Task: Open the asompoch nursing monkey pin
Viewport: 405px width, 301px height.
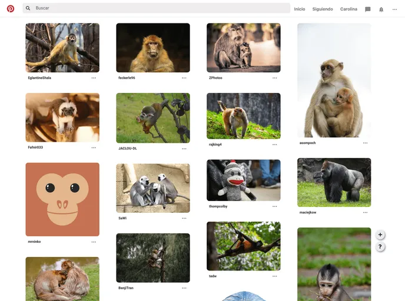Action: (334, 80)
